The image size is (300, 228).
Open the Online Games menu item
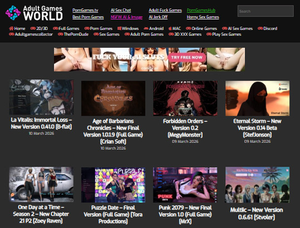coord(204,28)
